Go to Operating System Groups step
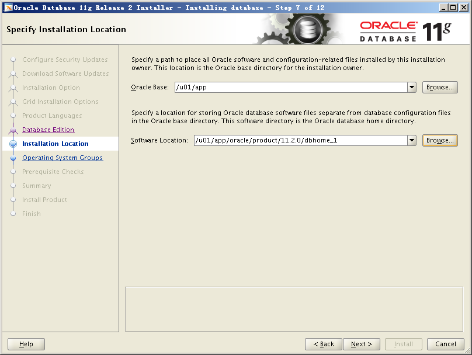472x355 pixels. [62, 158]
